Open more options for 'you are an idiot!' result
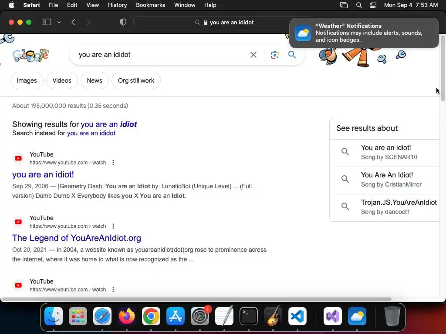Viewport: 446px width, 334px height. 113,163
